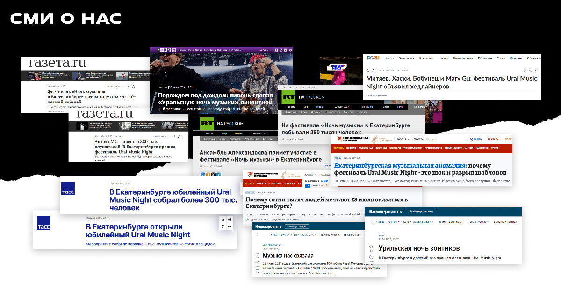Image resolution: width=561 pixels, height=295 pixels.
Task: Click the Telegram share icon under the Ансамбль Александрова article
Action: pos(219,175)
